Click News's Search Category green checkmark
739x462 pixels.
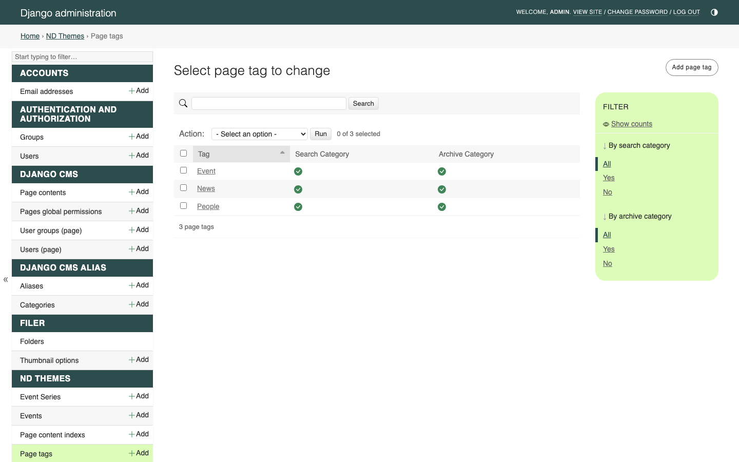(x=298, y=189)
